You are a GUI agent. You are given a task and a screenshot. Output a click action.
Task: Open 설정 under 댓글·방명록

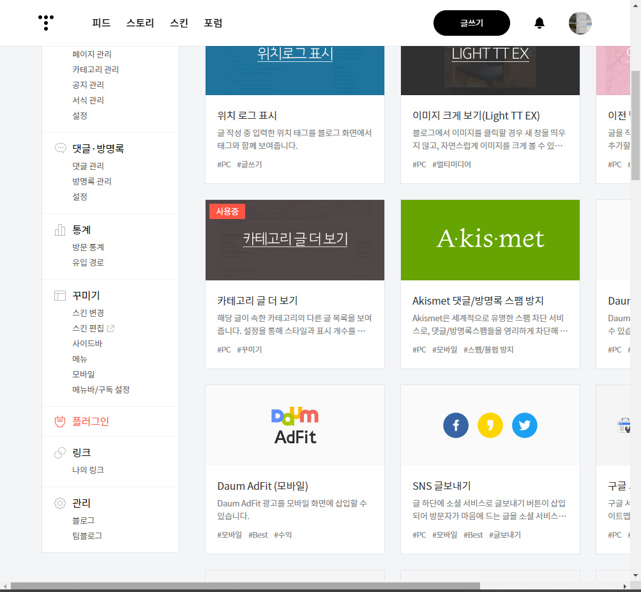80,197
